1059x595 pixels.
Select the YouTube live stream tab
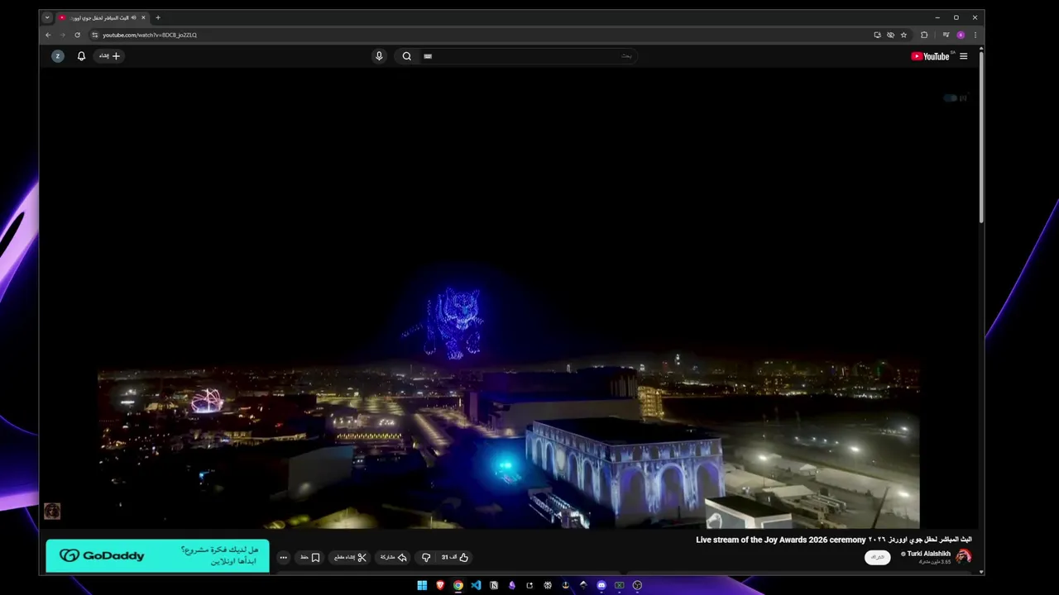click(102, 17)
